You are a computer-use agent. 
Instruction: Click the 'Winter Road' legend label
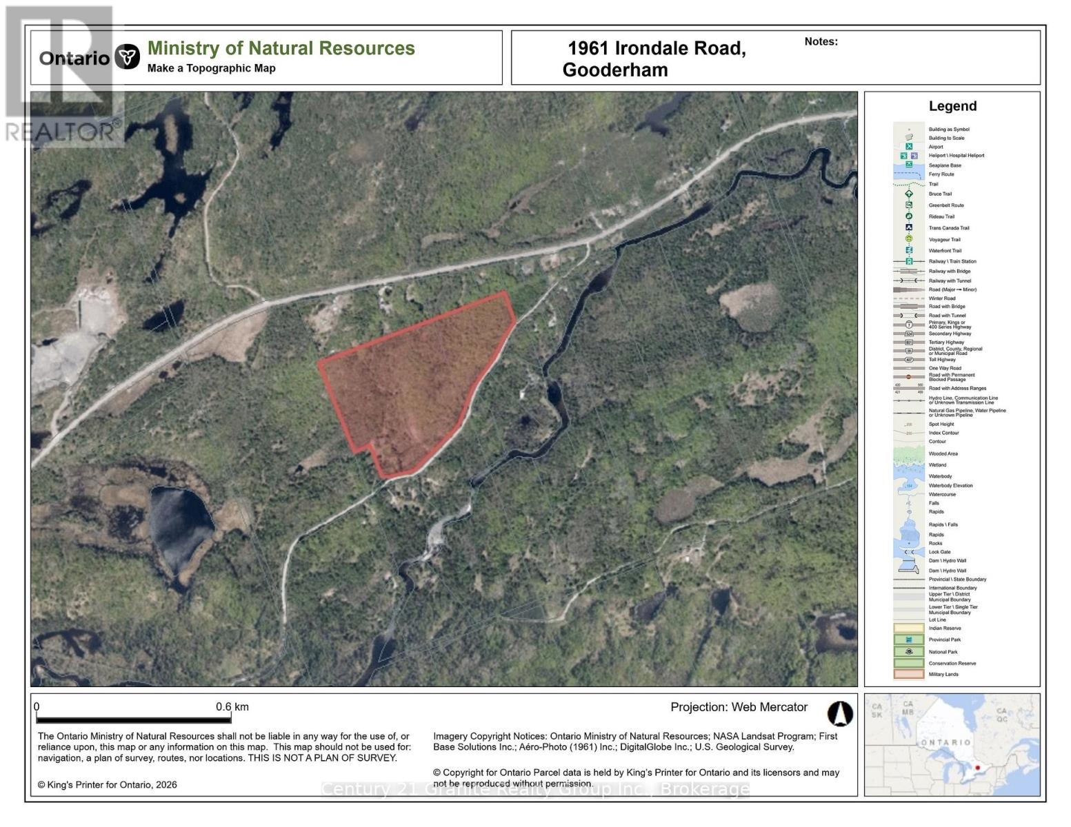pyautogui.click(x=942, y=298)
